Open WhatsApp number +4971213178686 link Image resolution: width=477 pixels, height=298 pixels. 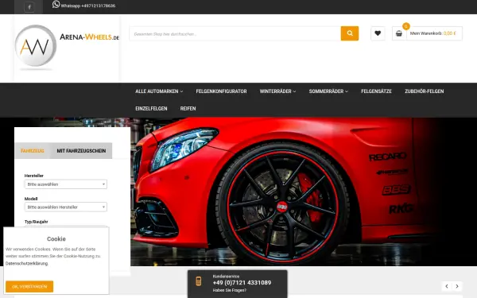click(x=88, y=6)
